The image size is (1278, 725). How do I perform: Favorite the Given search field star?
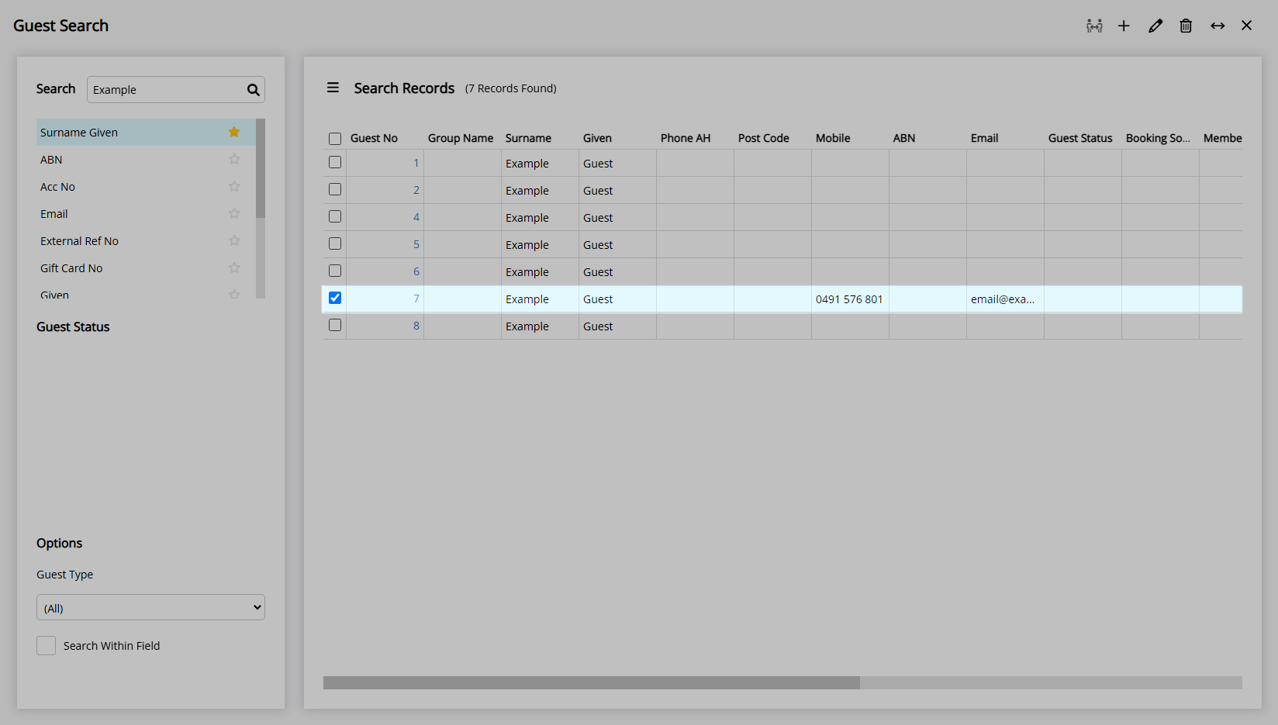pos(234,294)
